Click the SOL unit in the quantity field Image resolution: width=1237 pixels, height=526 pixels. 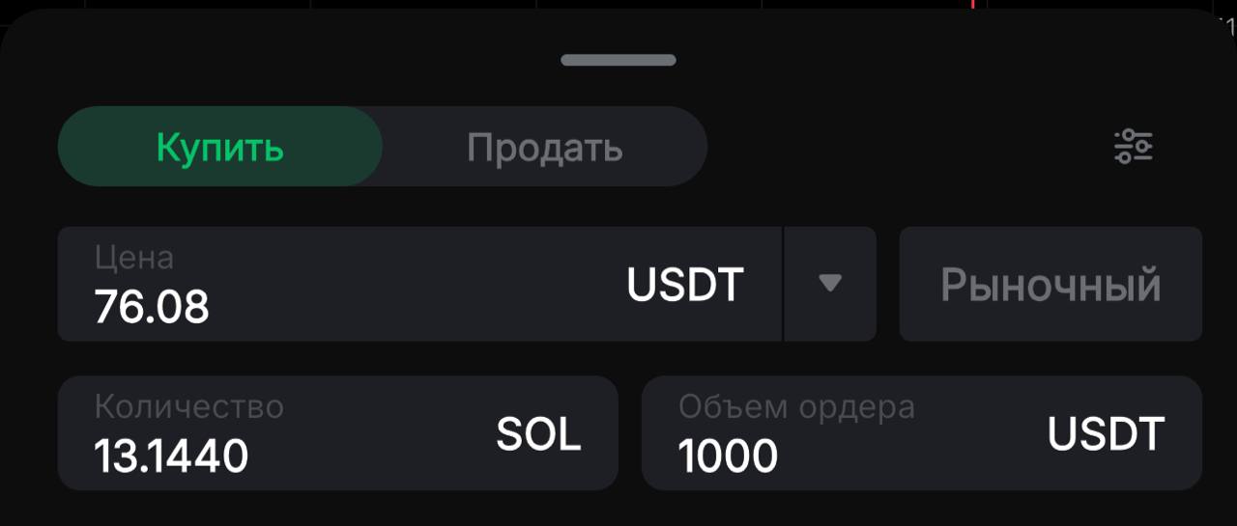point(538,434)
